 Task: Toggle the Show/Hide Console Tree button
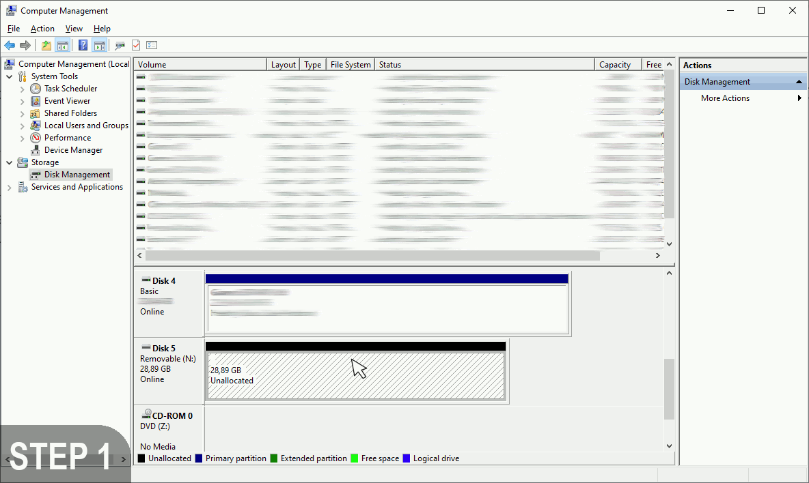pyautogui.click(x=63, y=45)
